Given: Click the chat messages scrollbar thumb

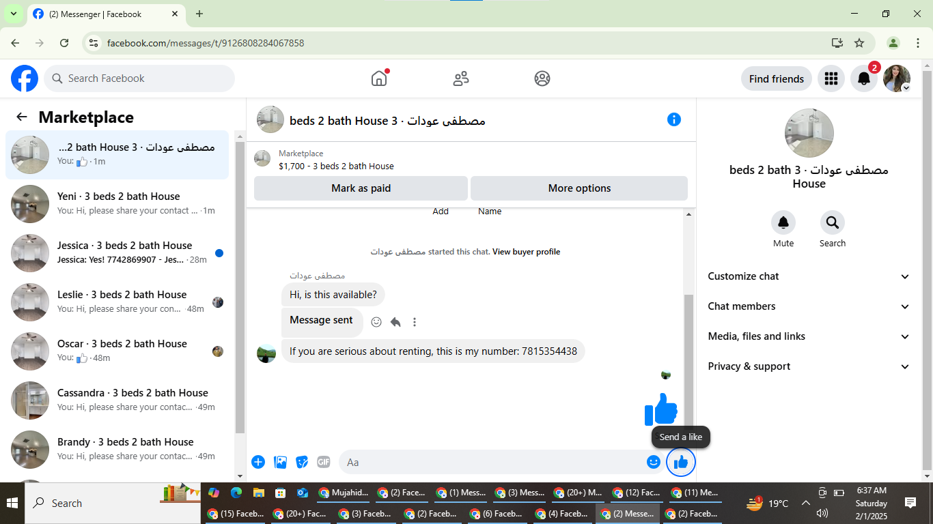Looking at the screenshot, I should 688,362.
